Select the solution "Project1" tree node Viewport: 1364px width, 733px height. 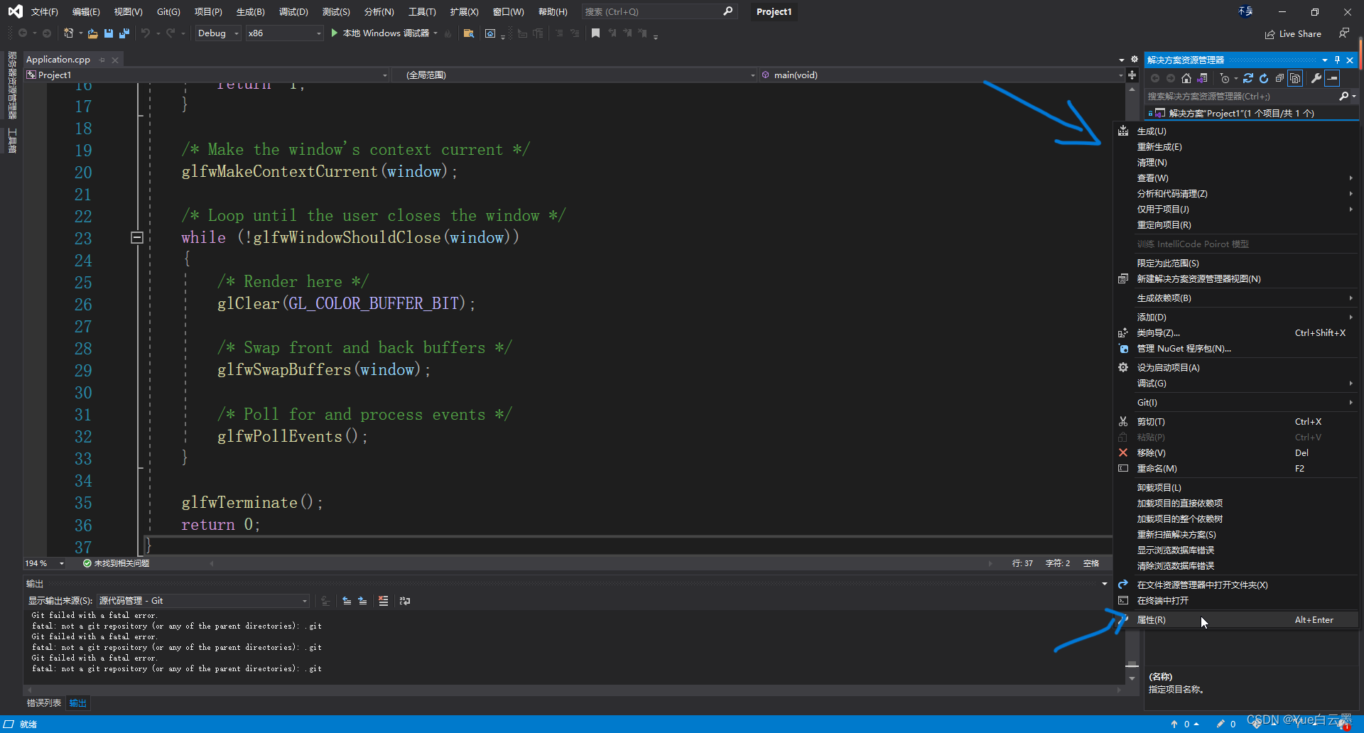point(1241,113)
